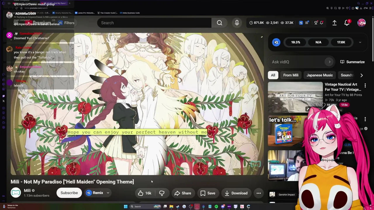Screen dimensions: 374x210
Task: Open Vintage Nautical Art video thumbnail
Action: (x=295, y=97)
